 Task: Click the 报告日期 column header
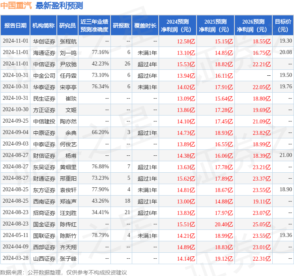pos(15,26)
